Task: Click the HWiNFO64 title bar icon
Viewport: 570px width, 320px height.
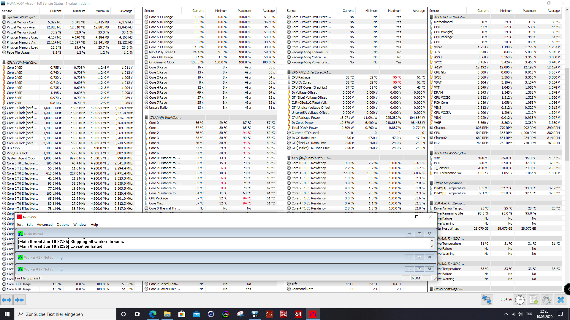Action: [x=3, y=3]
